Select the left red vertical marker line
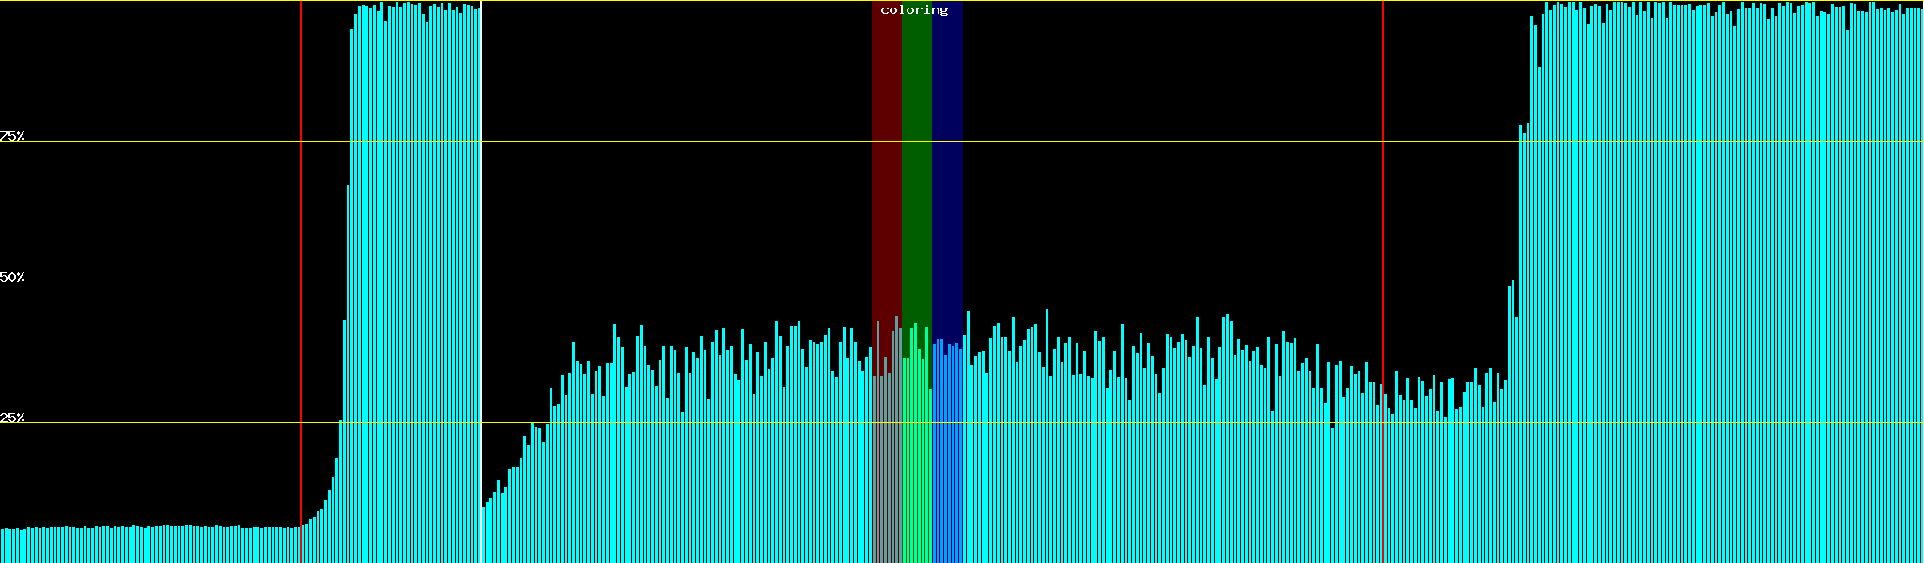The width and height of the screenshot is (1924, 563). pos(301,235)
